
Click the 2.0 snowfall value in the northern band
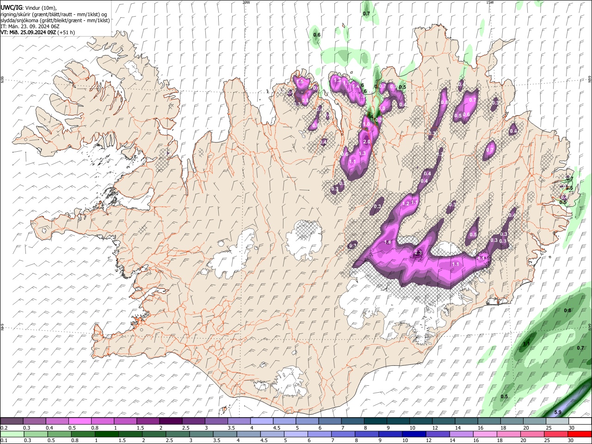(367, 142)
